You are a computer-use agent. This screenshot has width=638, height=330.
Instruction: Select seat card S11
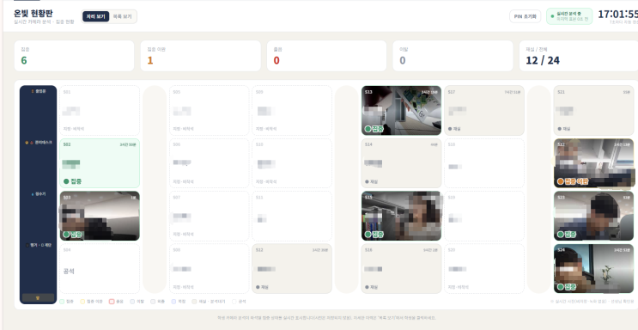coord(292,216)
